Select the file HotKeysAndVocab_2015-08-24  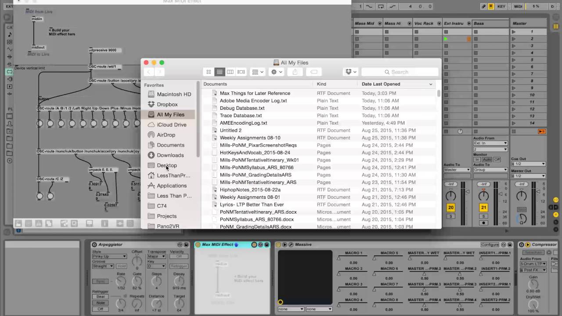click(255, 153)
